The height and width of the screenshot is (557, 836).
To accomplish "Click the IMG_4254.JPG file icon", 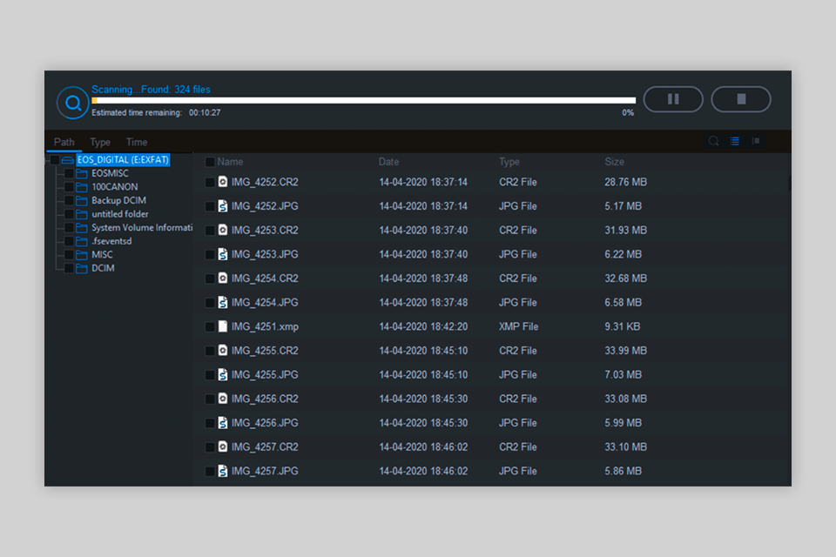I will [x=223, y=302].
